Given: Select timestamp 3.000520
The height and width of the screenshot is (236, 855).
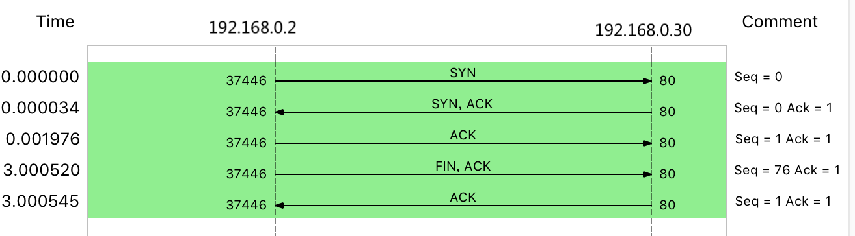Looking at the screenshot, I should (41, 171).
